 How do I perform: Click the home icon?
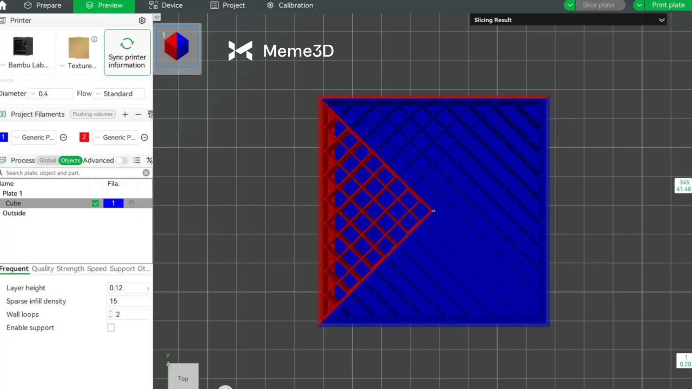click(4, 5)
